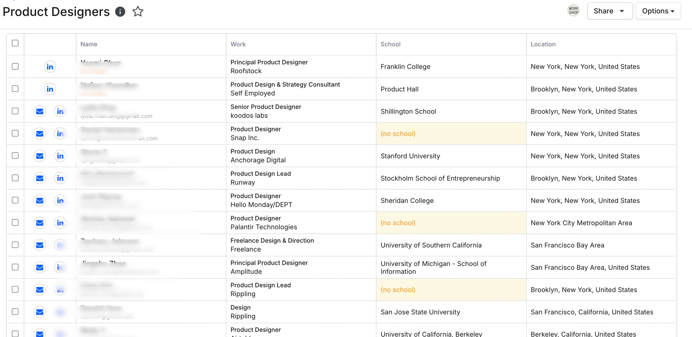Select the Amplitude row checkbox
The image size is (692, 337).
pos(15,267)
